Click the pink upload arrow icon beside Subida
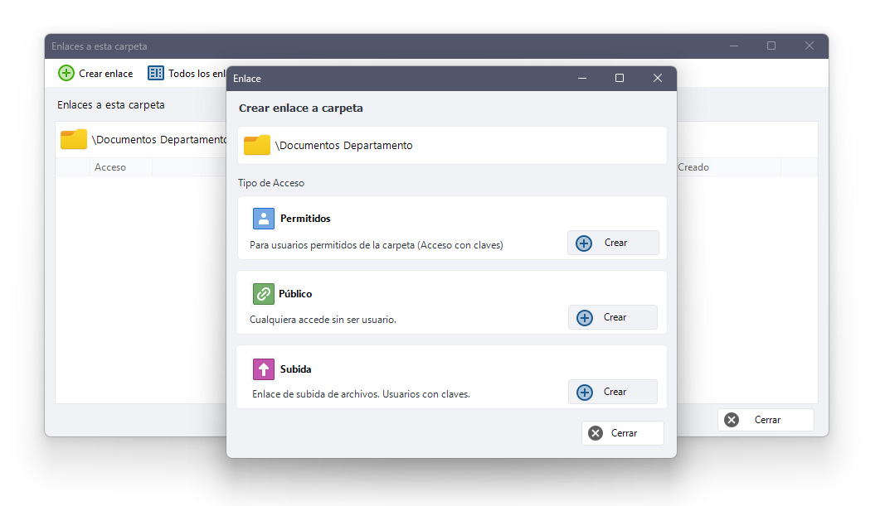The image size is (880, 506). (x=263, y=369)
